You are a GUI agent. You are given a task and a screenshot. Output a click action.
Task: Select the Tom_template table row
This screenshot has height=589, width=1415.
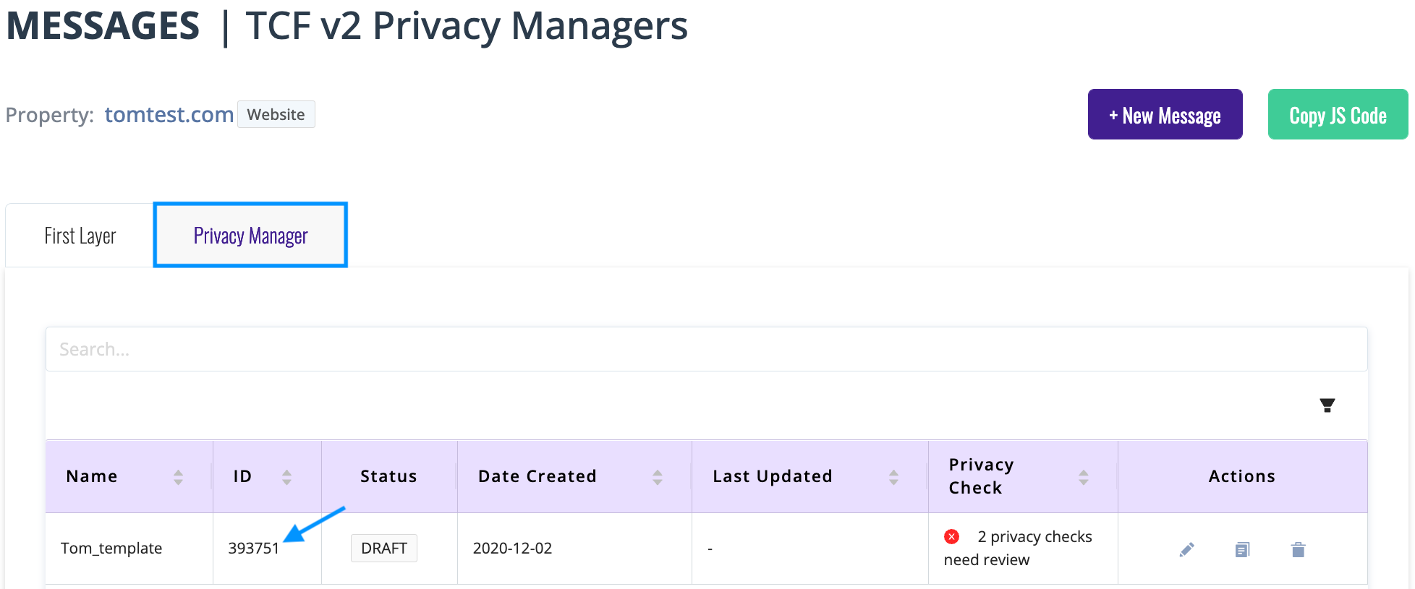[x=111, y=548]
